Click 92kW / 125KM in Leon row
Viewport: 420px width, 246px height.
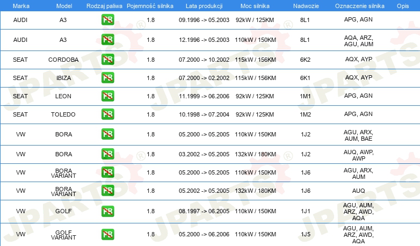click(255, 96)
